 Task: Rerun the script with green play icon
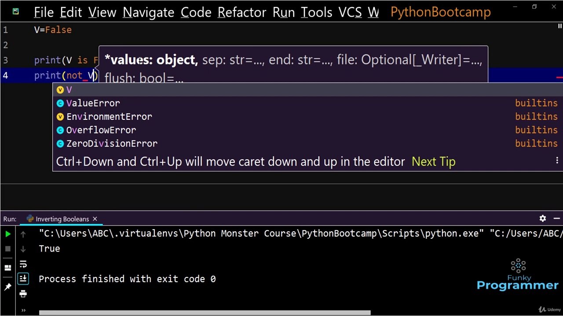tap(8, 234)
